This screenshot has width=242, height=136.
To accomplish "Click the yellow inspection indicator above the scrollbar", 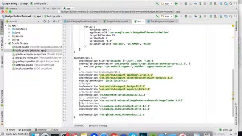I will [233, 26].
